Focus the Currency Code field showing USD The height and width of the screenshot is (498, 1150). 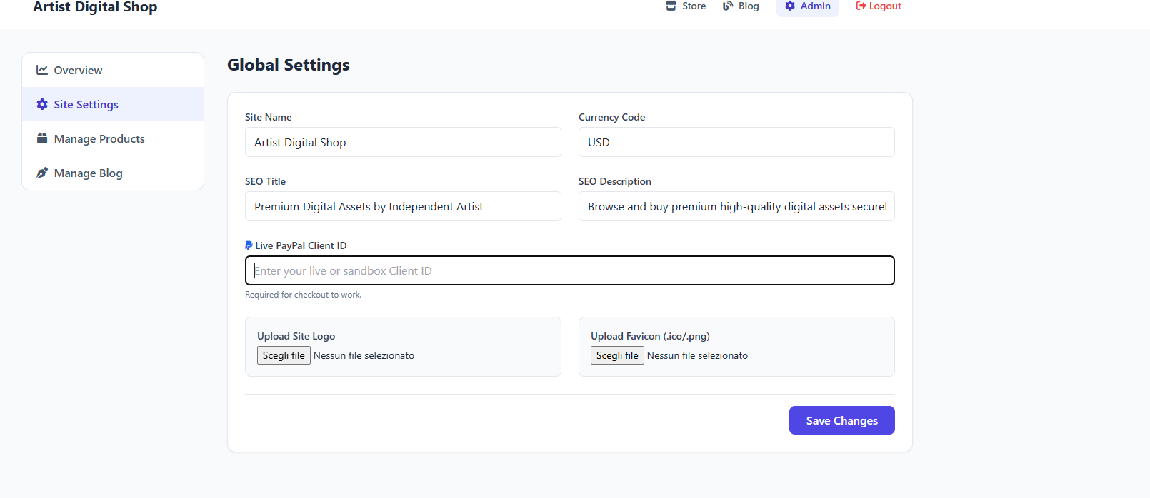tap(736, 142)
